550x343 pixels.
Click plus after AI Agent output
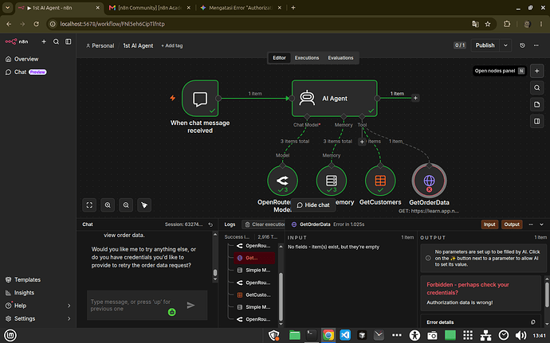point(415,98)
